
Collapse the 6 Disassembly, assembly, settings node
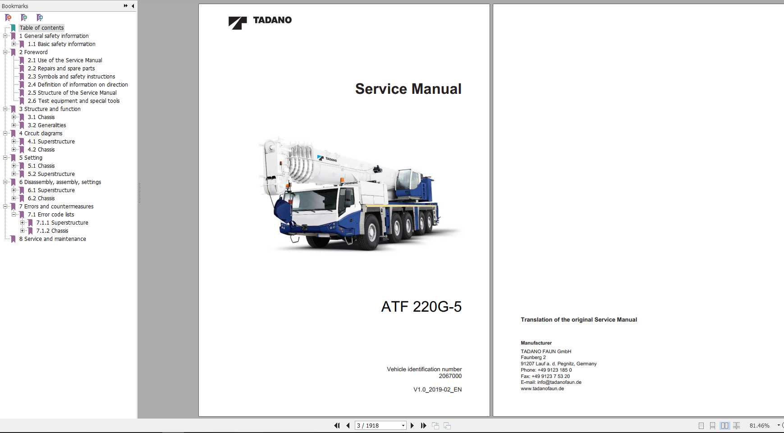click(5, 182)
